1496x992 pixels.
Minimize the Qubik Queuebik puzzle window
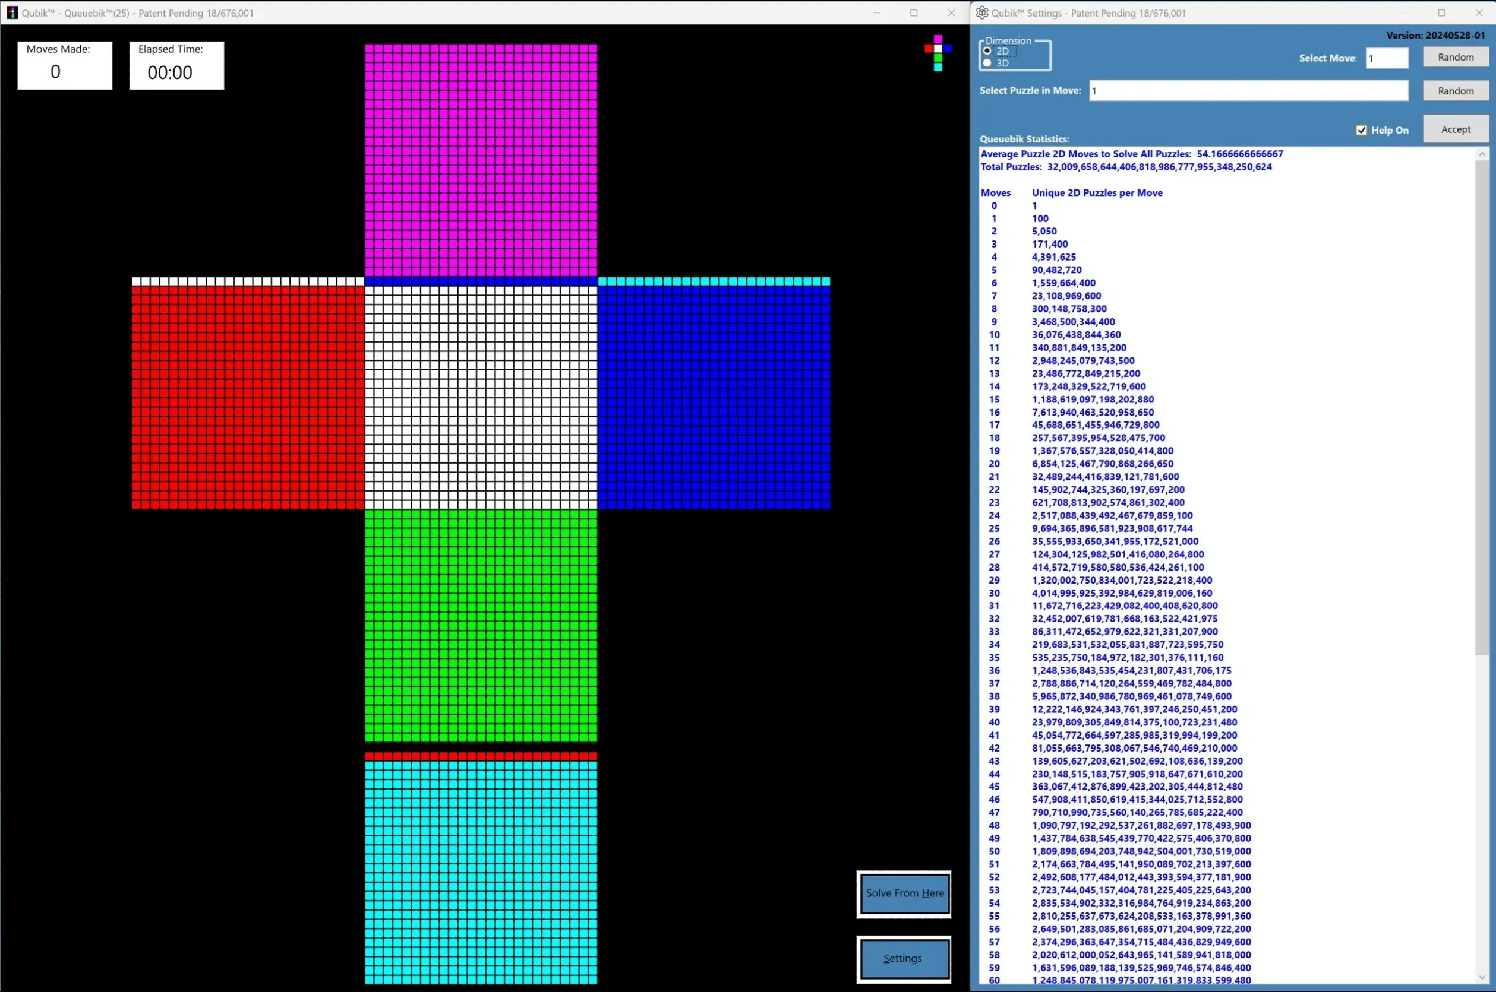[876, 12]
